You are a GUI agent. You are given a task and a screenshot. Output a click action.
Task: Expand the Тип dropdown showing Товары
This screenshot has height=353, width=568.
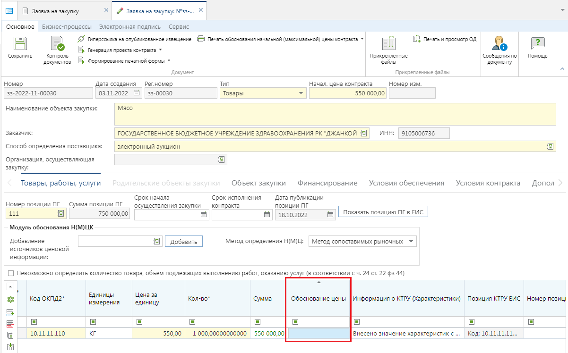click(x=301, y=93)
